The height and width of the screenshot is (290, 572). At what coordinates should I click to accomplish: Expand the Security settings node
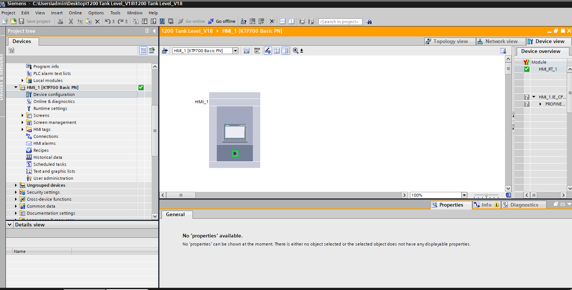pyautogui.click(x=16, y=192)
